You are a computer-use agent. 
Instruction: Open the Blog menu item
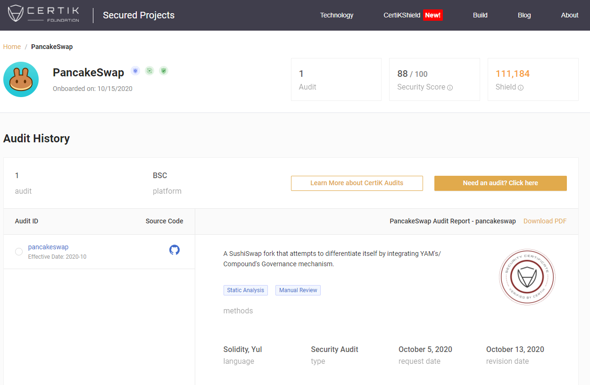point(524,15)
